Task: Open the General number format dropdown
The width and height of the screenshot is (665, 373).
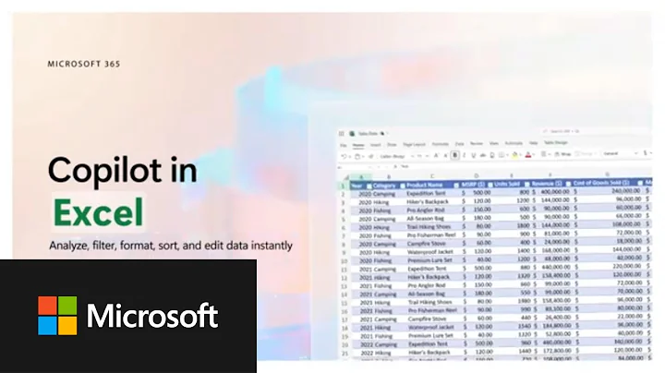Action: click(621, 153)
